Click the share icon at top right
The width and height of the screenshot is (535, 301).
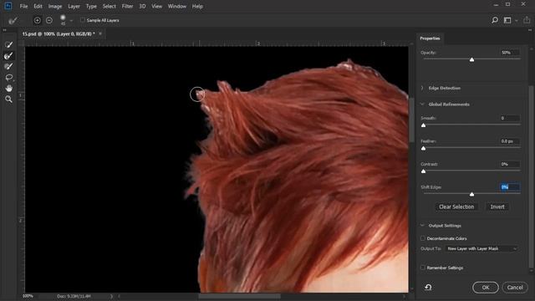pyautogui.click(x=527, y=20)
